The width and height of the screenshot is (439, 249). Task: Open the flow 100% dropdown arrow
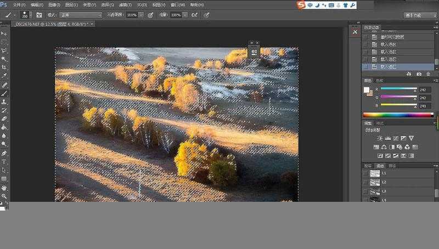(185, 15)
